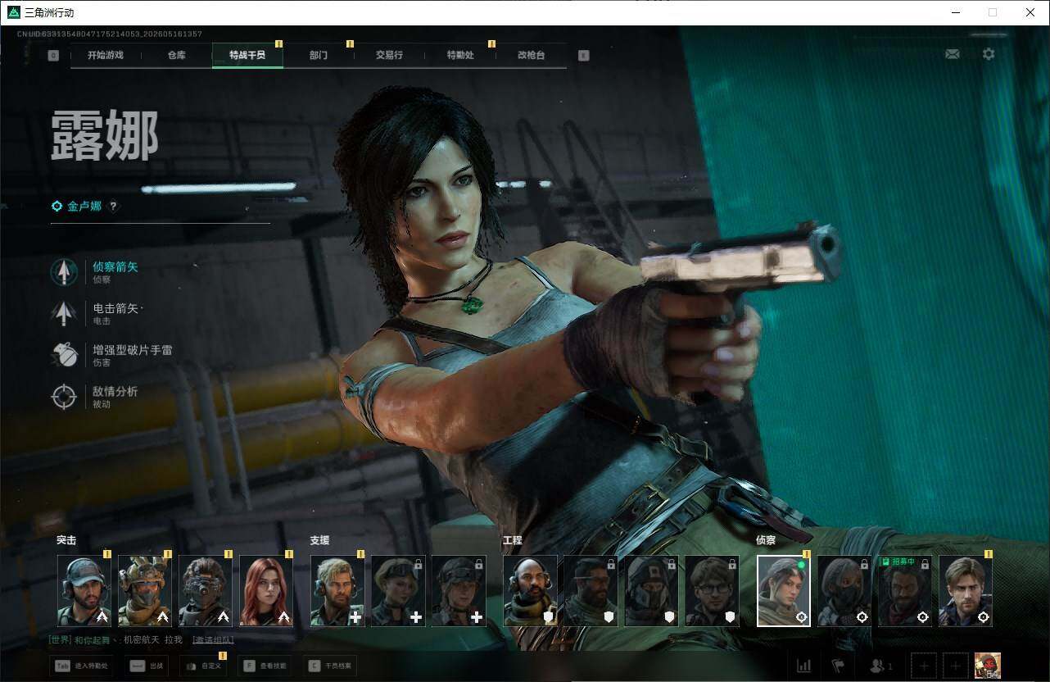Click the 金卢娜 operator skin label
This screenshot has width=1050, height=682.
84,207
